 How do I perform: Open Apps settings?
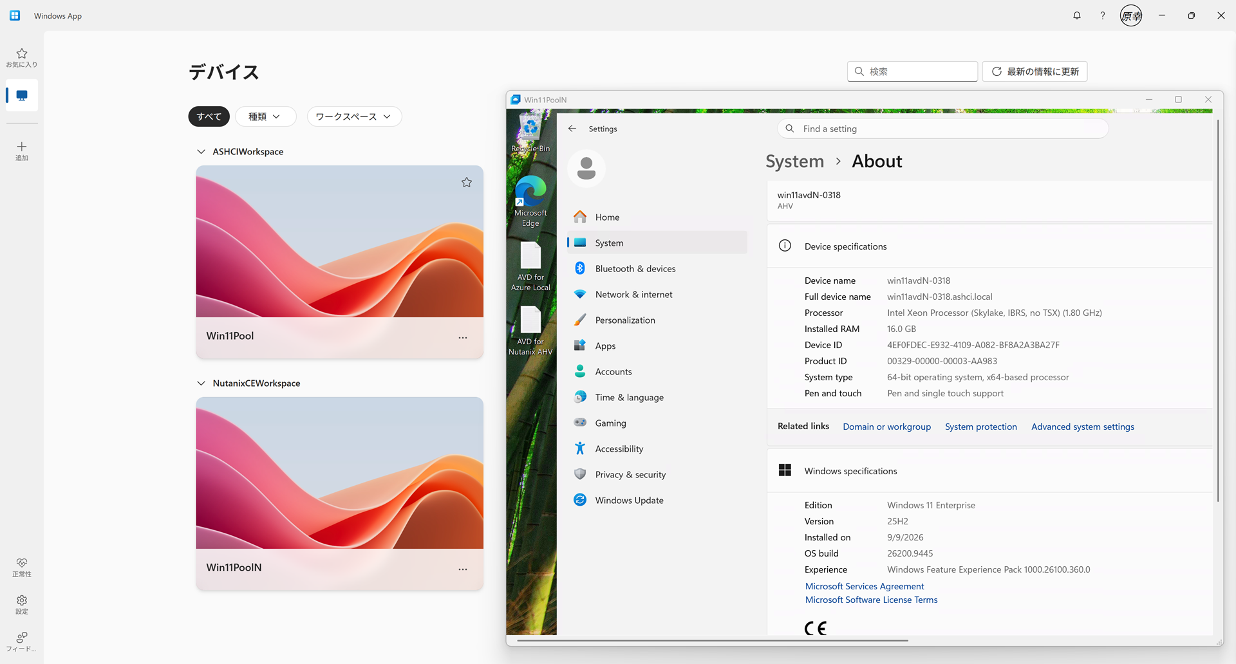pyautogui.click(x=657, y=346)
